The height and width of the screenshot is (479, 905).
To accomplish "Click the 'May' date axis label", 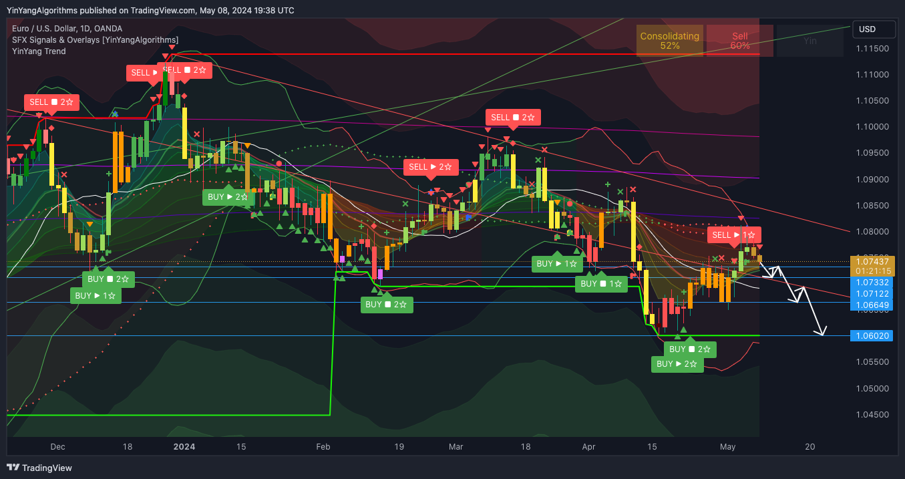I will point(727,447).
